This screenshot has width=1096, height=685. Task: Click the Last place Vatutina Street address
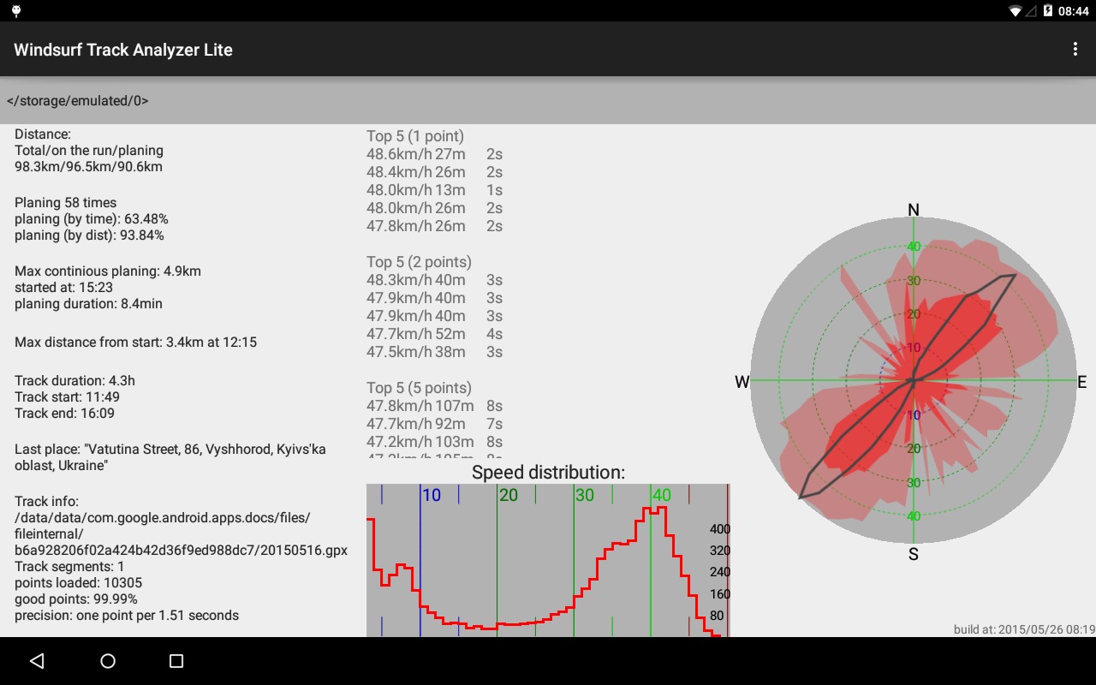[x=170, y=457]
